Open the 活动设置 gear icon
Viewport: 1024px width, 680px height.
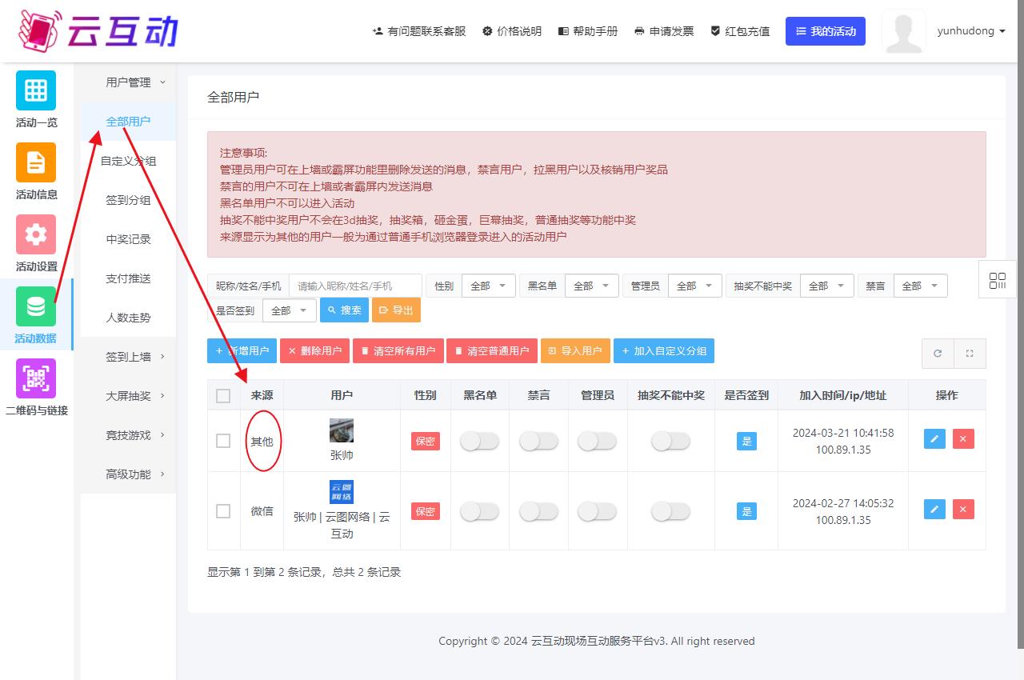click(x=36, y=234)
